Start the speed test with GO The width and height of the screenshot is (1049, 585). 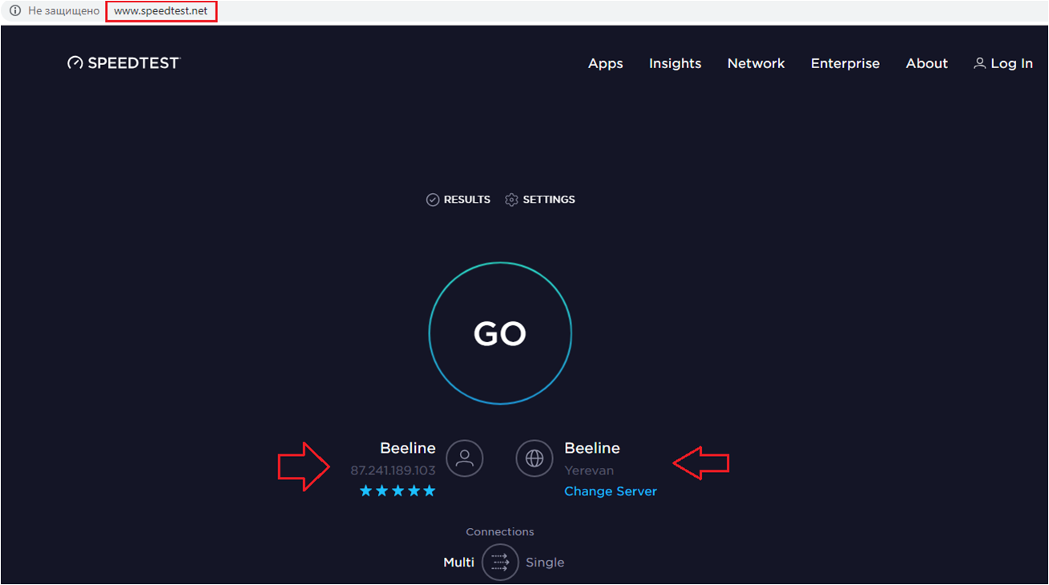tap(500, 333)
